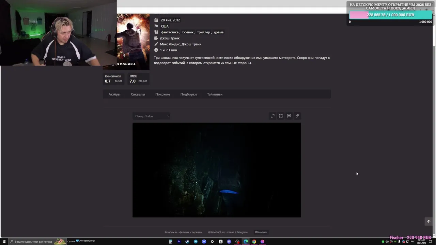The image size is (436, 245).
Task: Click the Ссылки taskbar toolbar
Action: 71,241
